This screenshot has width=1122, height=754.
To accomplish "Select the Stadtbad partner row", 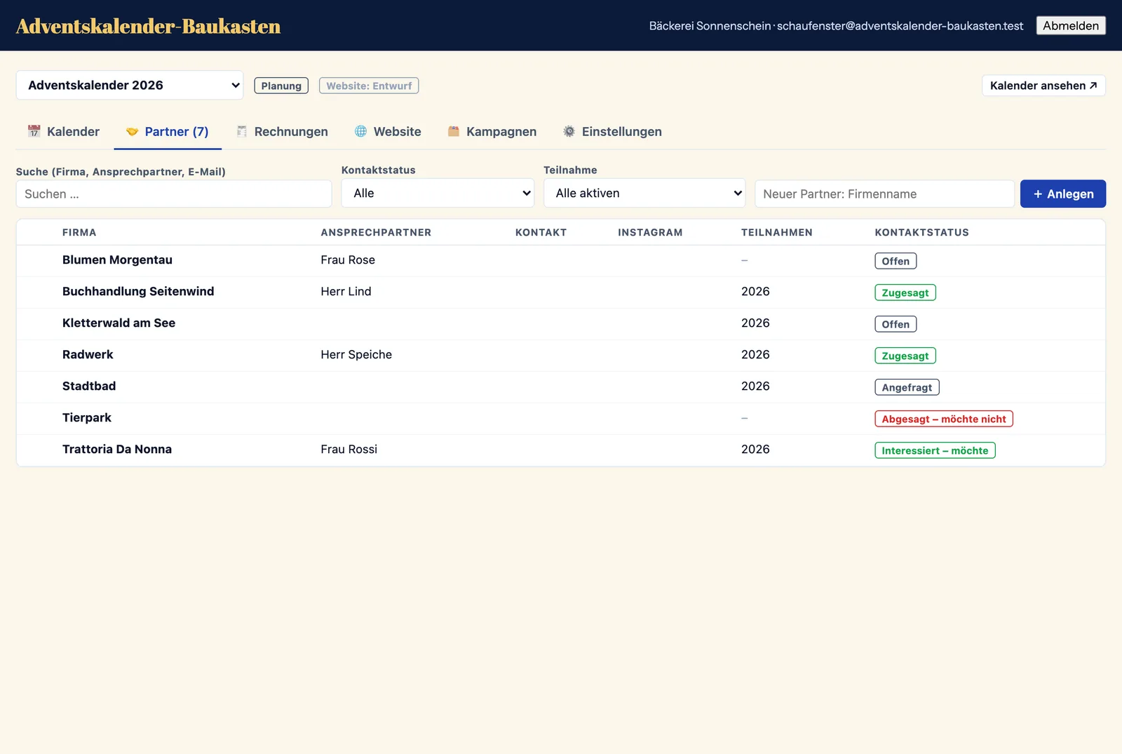I will [561, 386].
